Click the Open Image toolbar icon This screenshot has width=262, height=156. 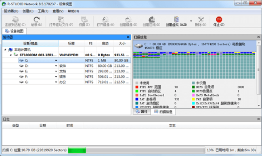(105, 20)
